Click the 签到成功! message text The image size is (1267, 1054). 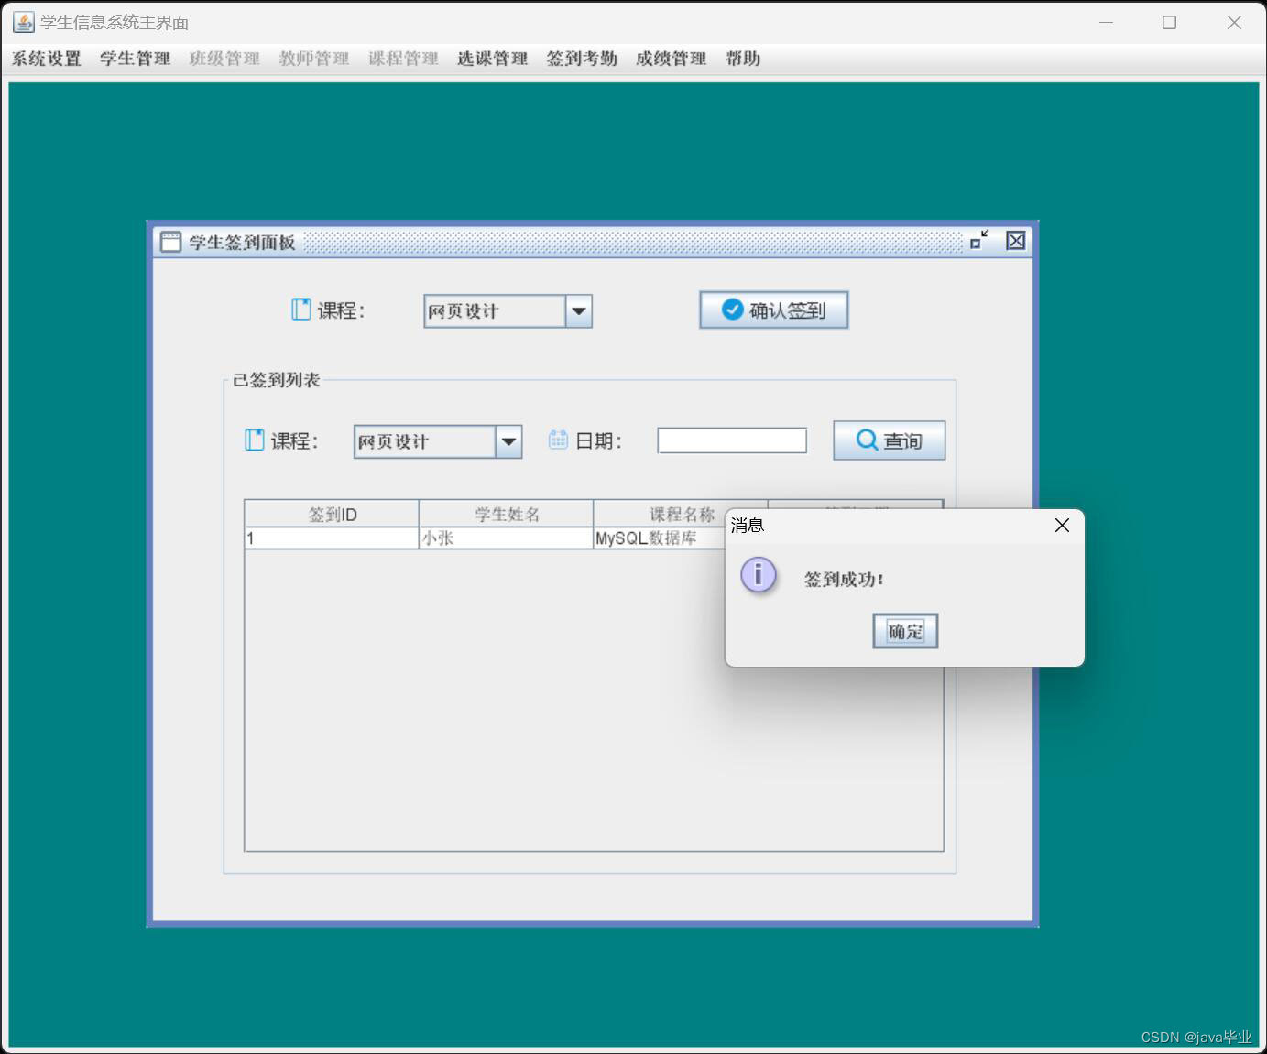coord(844,579)
